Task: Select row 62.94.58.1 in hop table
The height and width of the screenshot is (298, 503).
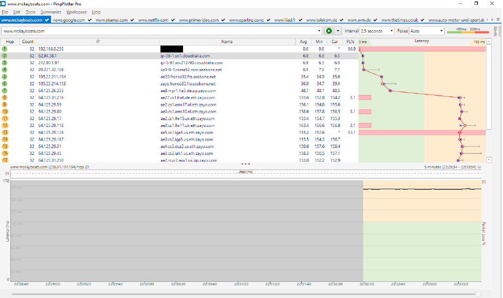Action: tap(179, 56)
